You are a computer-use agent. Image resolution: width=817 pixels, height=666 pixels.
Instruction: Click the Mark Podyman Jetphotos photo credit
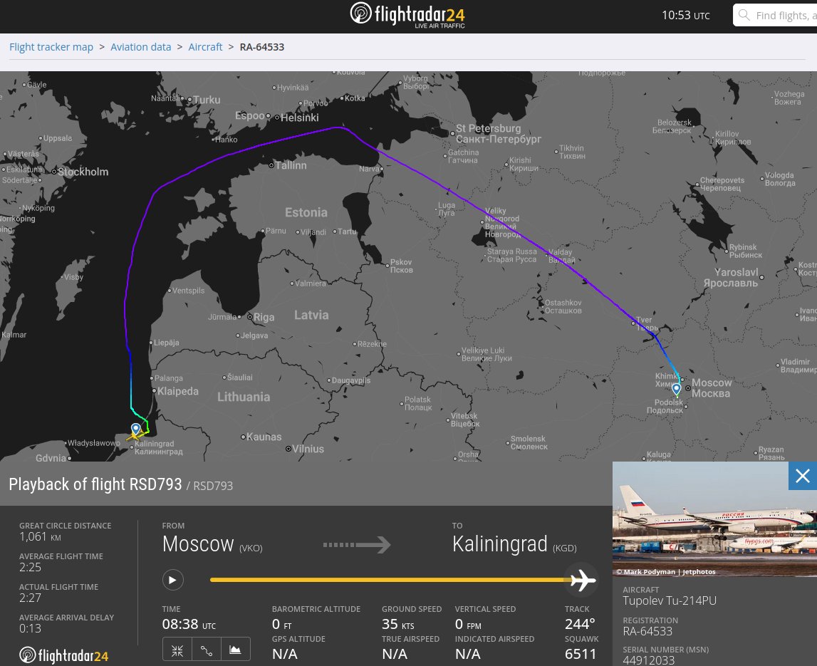[x=666, y=572]
